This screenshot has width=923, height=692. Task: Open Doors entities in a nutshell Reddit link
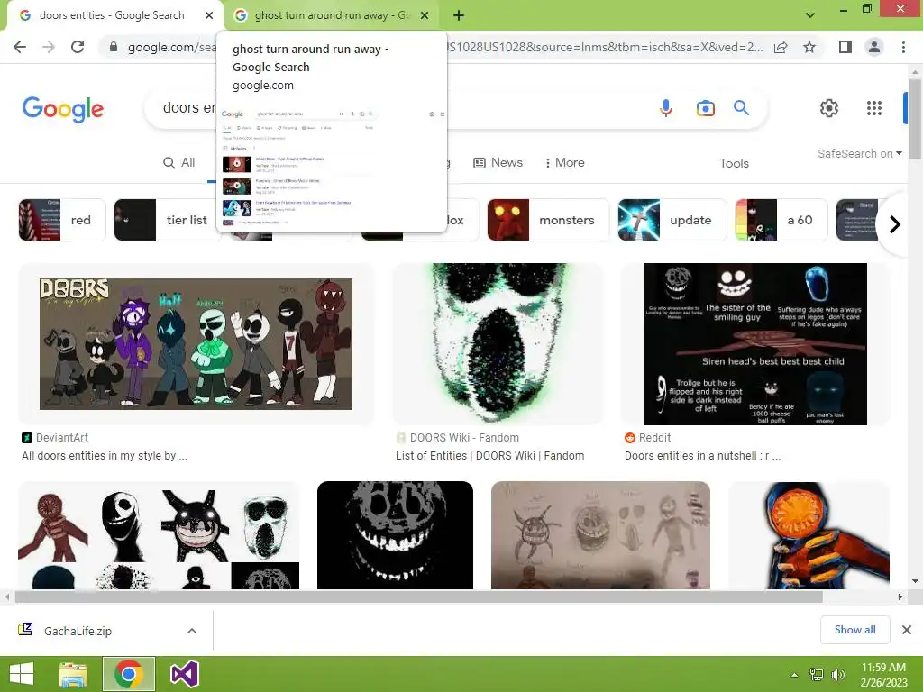pos(702,456)
